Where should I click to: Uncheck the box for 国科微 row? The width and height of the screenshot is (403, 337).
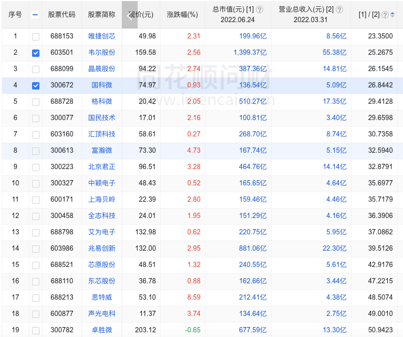36,85
